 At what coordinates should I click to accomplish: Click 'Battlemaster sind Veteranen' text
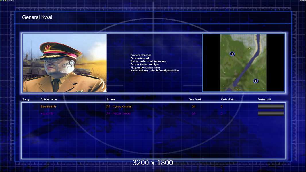tap(148, 61)
